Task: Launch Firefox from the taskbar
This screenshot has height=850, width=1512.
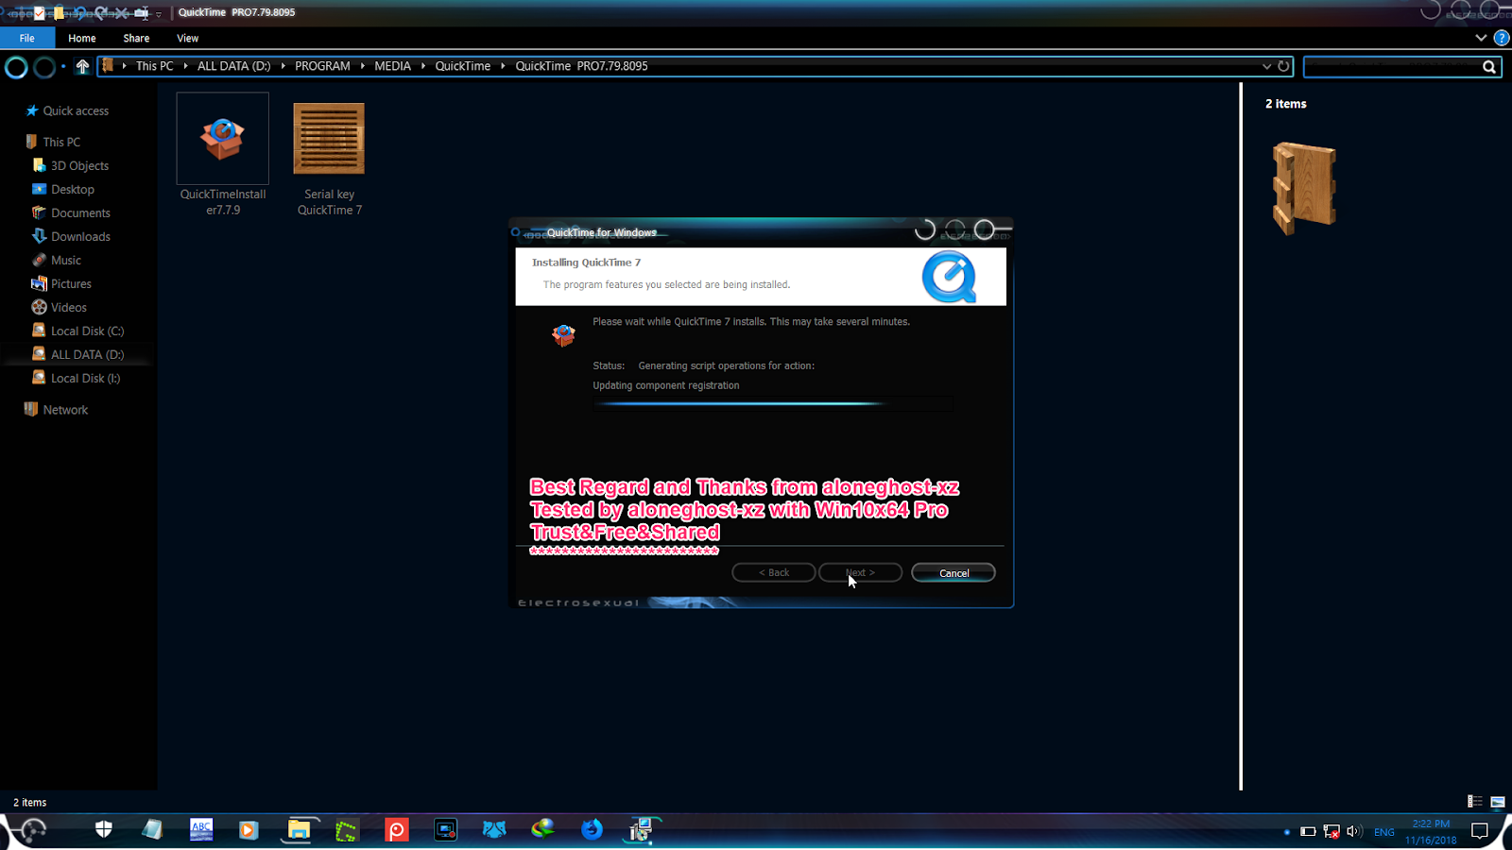Action: coord(592,829)
